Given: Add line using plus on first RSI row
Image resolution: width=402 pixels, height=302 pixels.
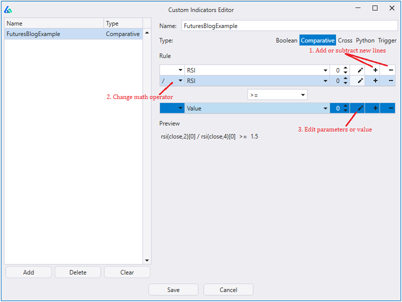Looking at the screenshot, I should tap(375, 70).
